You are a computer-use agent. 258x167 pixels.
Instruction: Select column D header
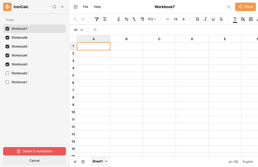pyautogui.click(x=192, y=39)
